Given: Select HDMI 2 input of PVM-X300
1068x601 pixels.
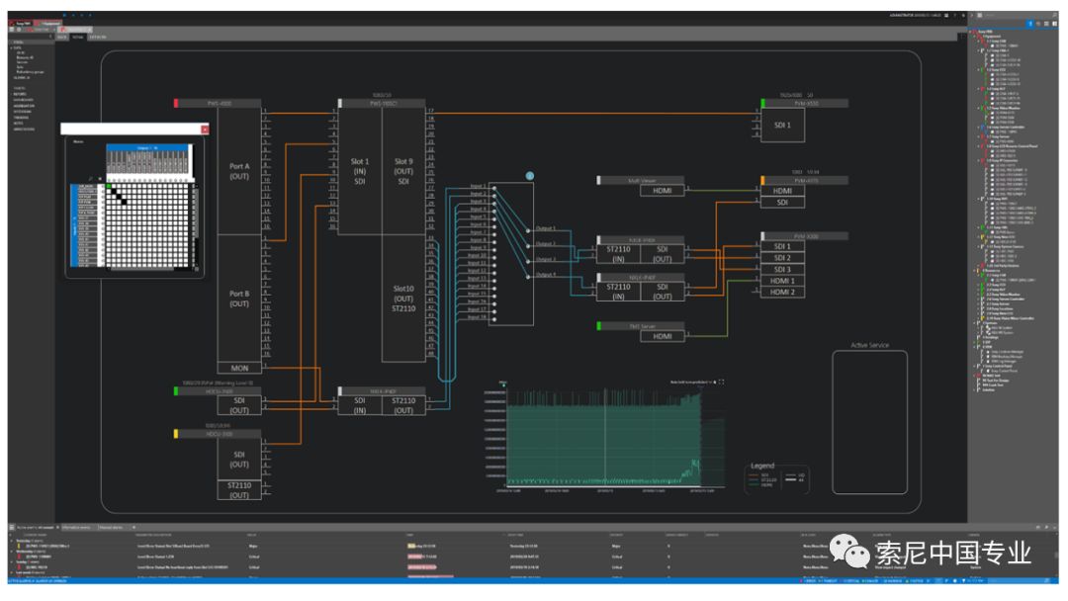Looking at the screenshot, I should coord(782,292).
